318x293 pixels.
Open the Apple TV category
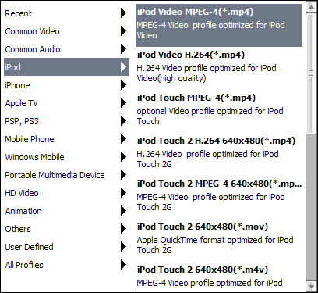pos(66,103)
